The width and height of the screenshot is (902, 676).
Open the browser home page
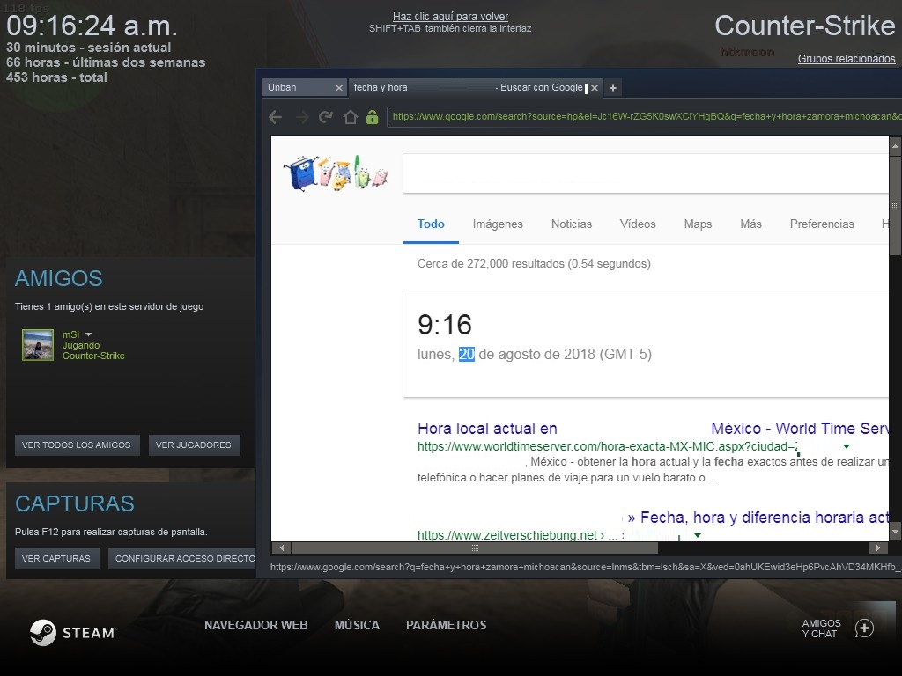click(x=351, y=117)
